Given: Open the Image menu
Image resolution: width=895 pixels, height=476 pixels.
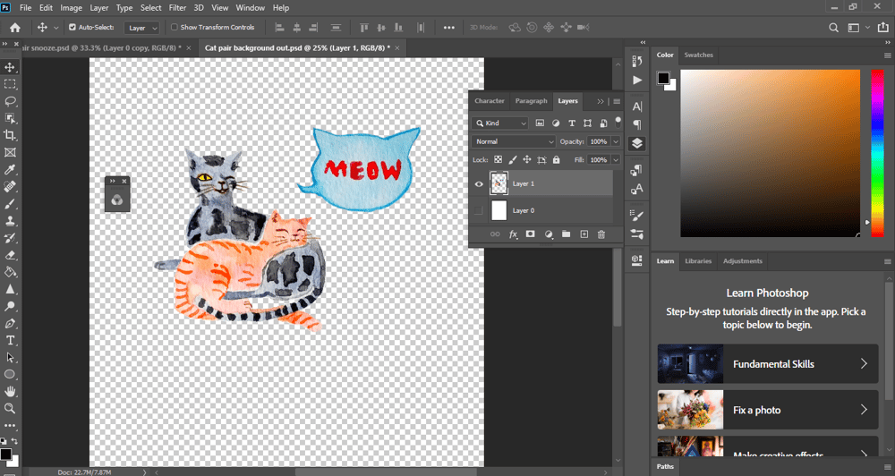Looking at the screenshot, I should [72, 8].
